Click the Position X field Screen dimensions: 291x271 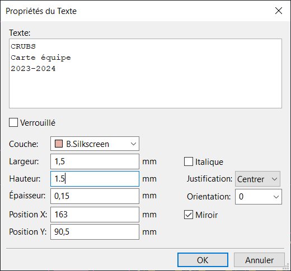(x=95, y=215)
